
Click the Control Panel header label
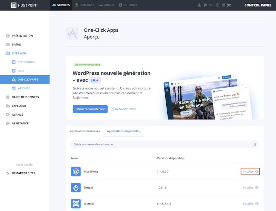click(x=258, y=5)
